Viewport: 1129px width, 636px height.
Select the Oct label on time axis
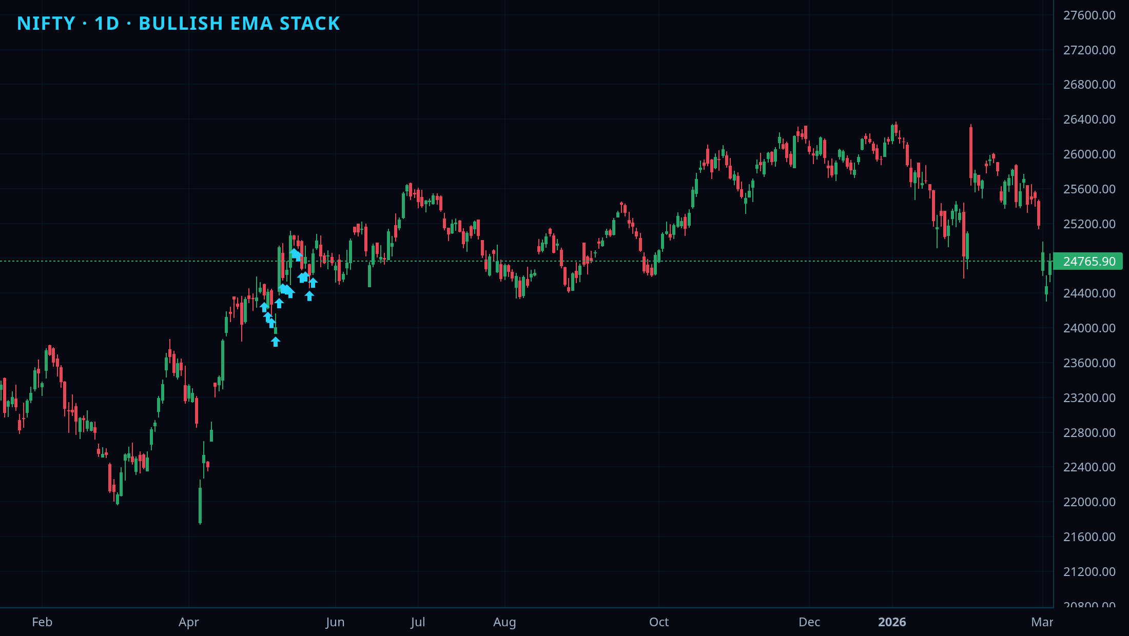click(659, 622)
